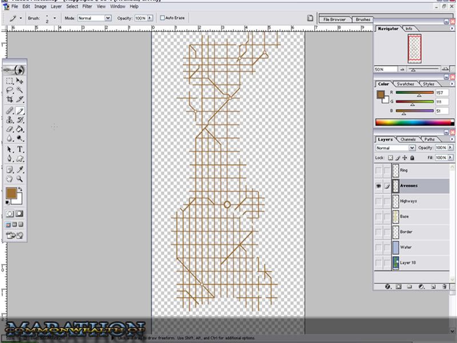457x343 pixels.
Task: Choose the Eyedropper tool
Action: pyautogui.click(x=20, y=169)
